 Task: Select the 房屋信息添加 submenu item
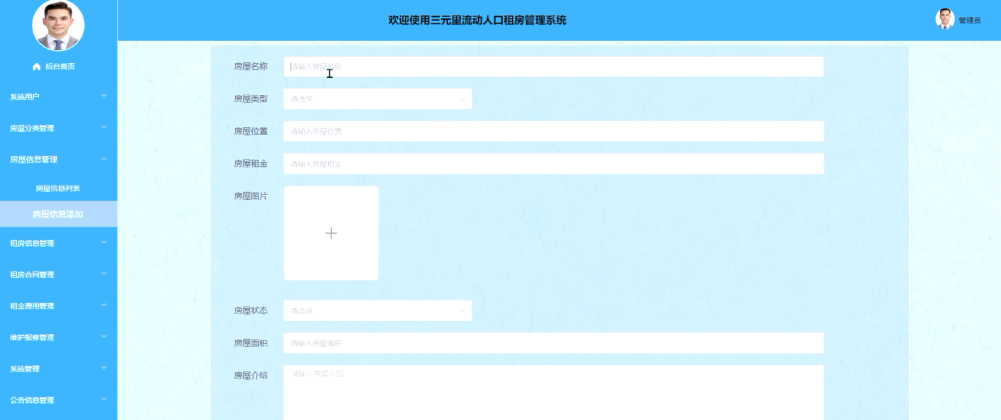57,214
